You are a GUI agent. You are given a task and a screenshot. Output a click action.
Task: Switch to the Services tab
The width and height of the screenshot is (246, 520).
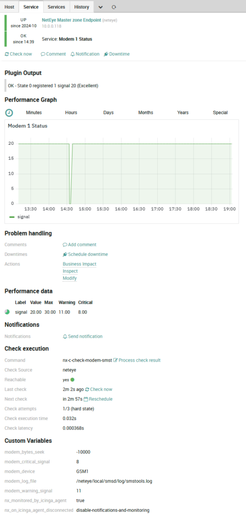click(x=56, y=7)
